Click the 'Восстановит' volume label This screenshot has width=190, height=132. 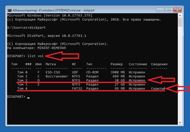(x=57, y=76)
